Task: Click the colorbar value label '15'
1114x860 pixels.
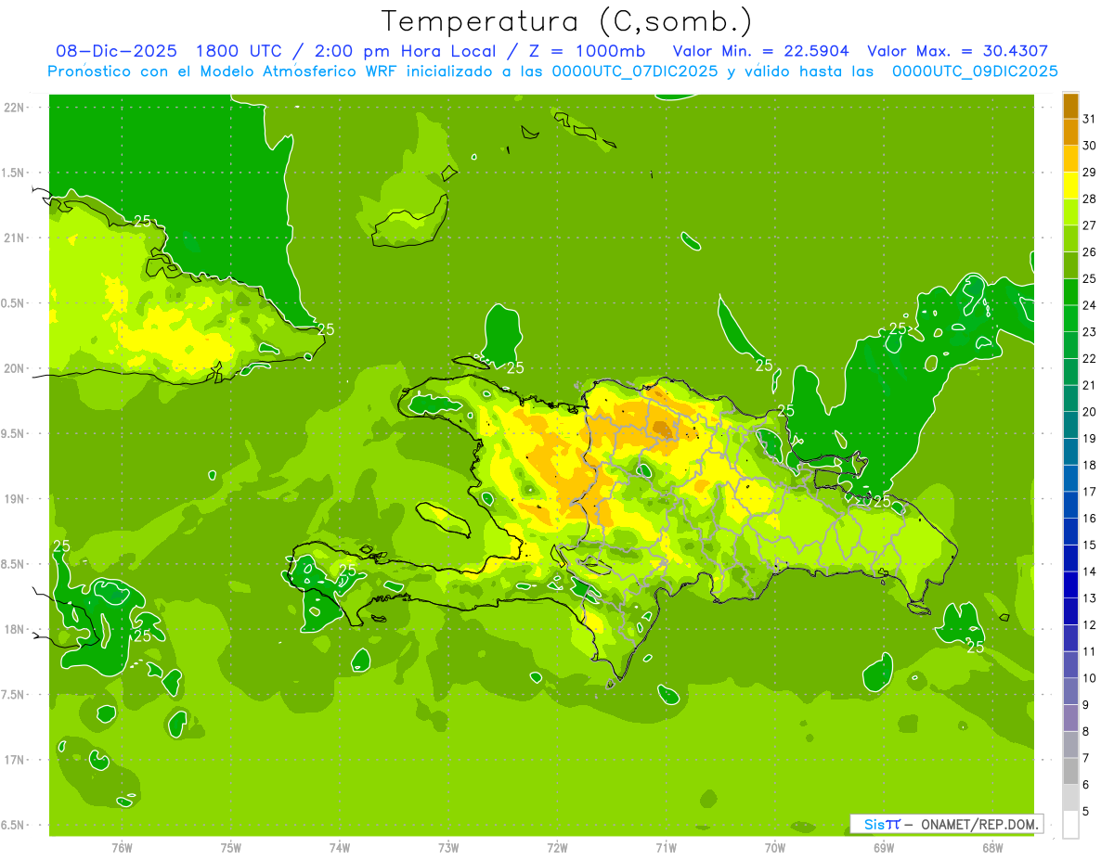Action: point(1089,545)
